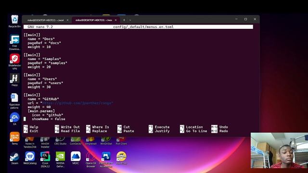Screen dimensions: 308x173
Task: Open the Steam desktop shortcut
Action: pyautogui.click(x=14, y=158)
